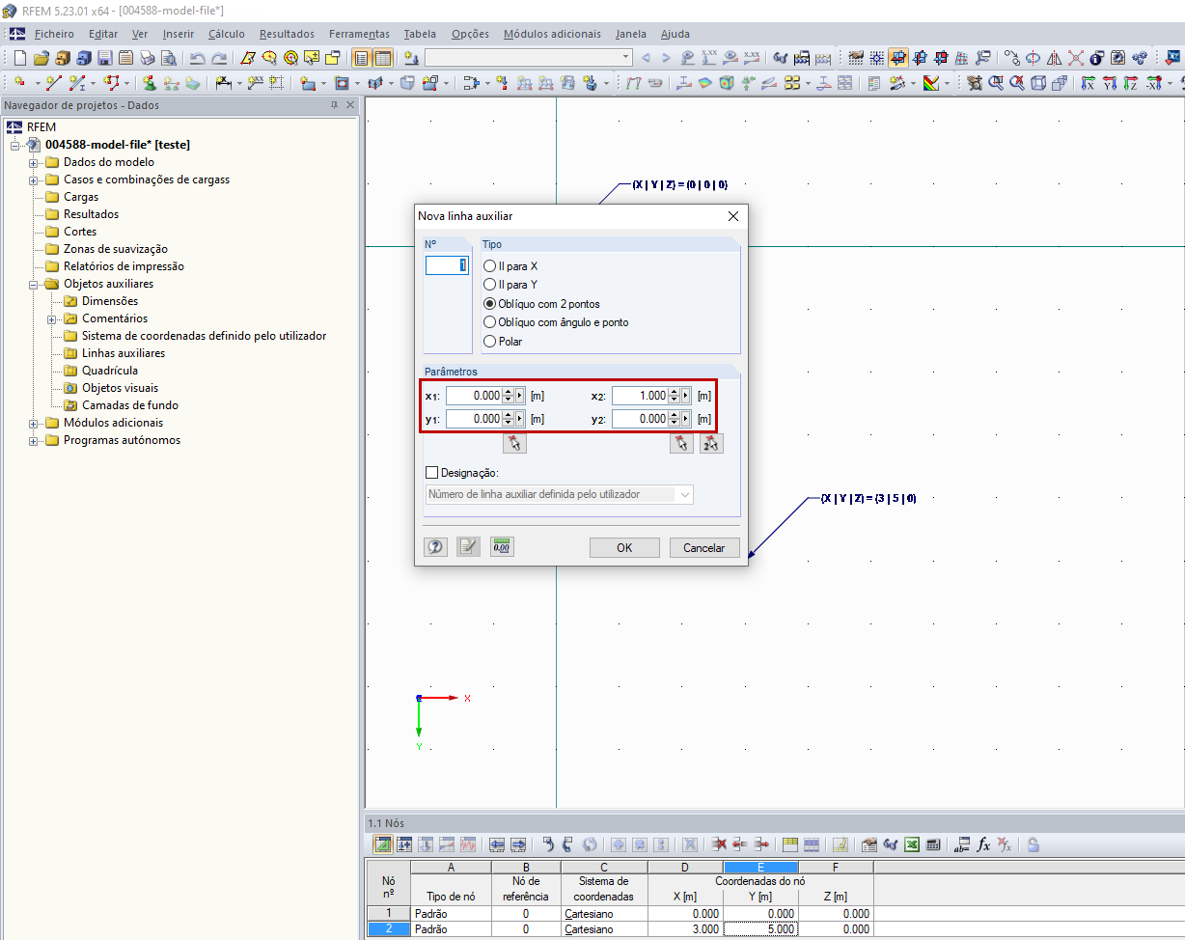Viewport: 1185px width, 940px height.
Task: Select 'Oblíquo com 2 pontos' radio option
Action: pyautogui.click(x=489, y=303)
